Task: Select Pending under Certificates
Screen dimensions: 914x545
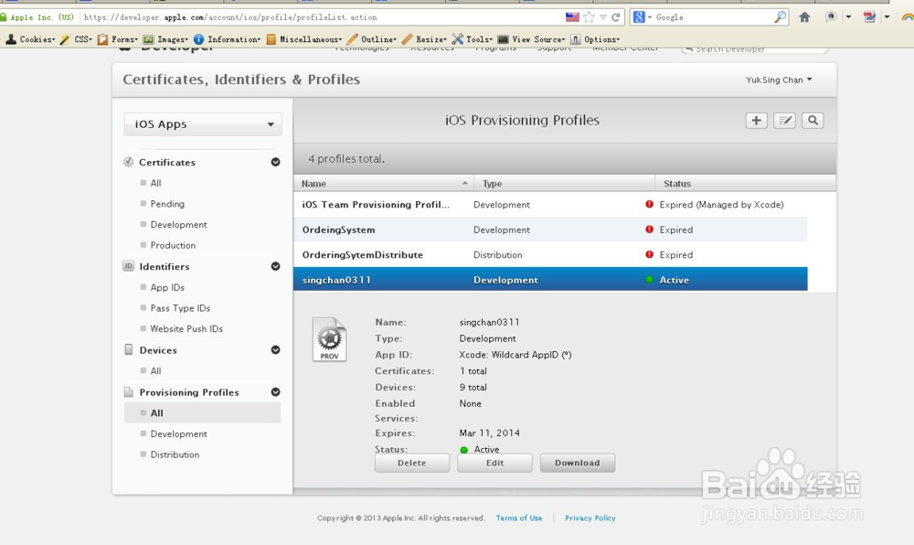Action: (167, 204)
